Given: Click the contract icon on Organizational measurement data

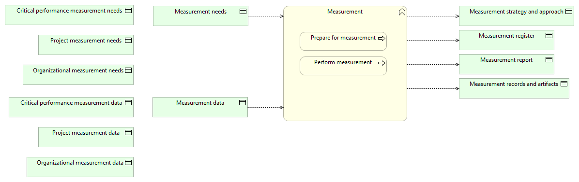Looking at the screenshot, I should click(128, 163).
